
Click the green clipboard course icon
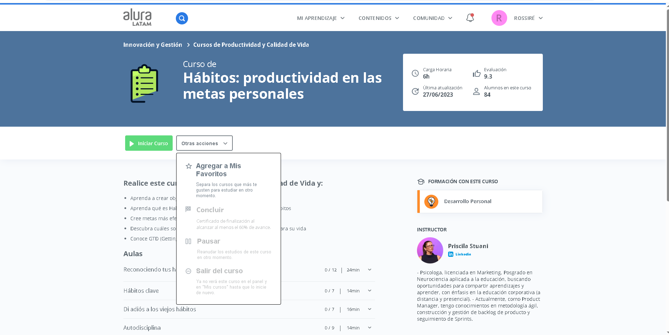(144, 83)
